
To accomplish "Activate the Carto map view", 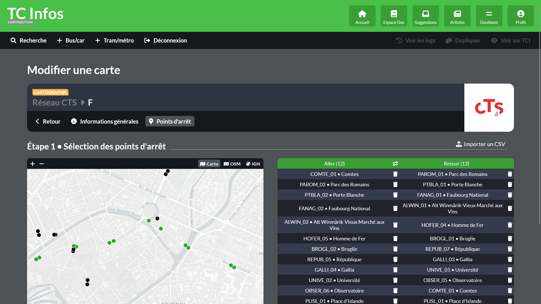I will tap(209, 164).
